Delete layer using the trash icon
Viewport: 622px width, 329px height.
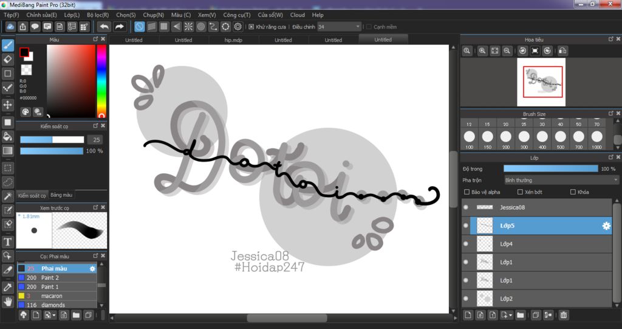click(x=564, y=315)
